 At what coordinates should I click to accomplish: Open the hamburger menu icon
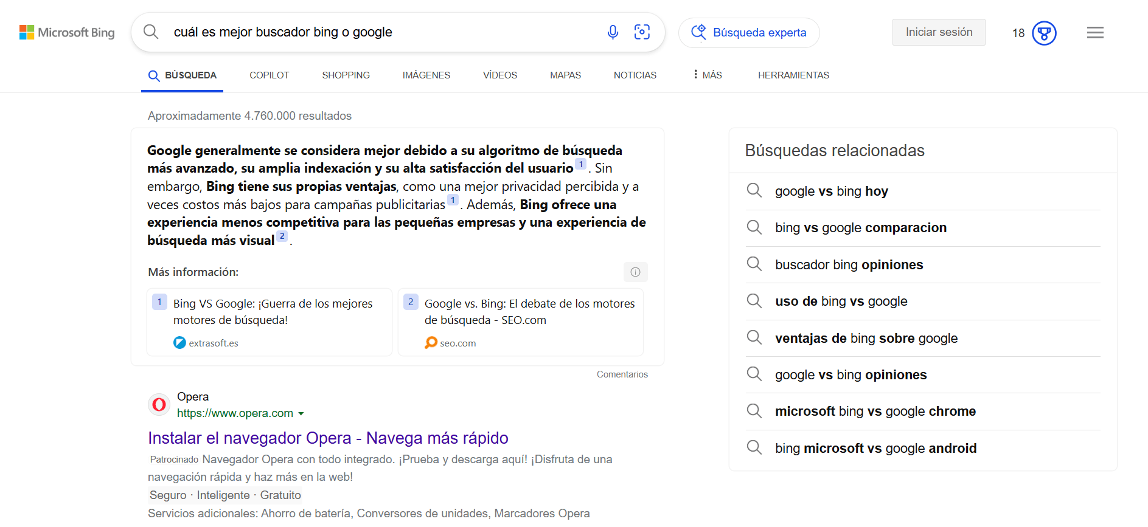click(1095, 32)
